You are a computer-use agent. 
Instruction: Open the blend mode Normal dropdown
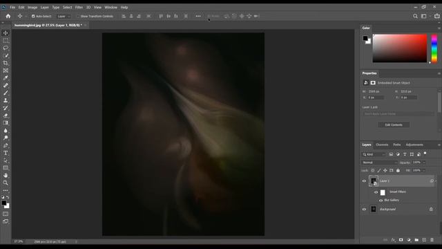(x=379, y=163)
